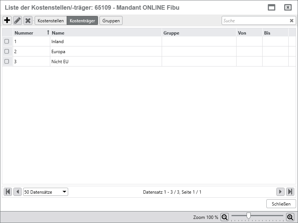The height and width of the screenshot is (223, 298).
Task: Go to the first page of records
Action: pos(7,192)
